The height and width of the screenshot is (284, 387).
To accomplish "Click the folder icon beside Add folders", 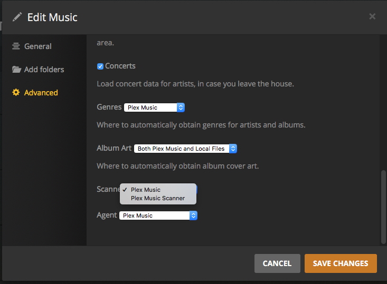I will (16, 69).
